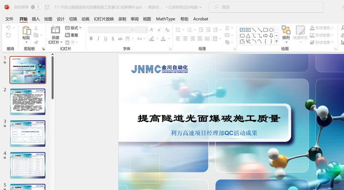Click the Decrease Indent icon

coord(201,30)
